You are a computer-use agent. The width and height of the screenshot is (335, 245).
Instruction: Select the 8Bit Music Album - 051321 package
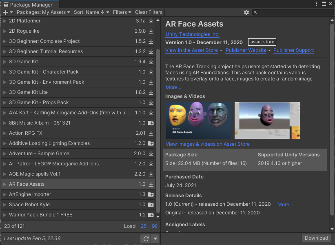coord(78,123)
